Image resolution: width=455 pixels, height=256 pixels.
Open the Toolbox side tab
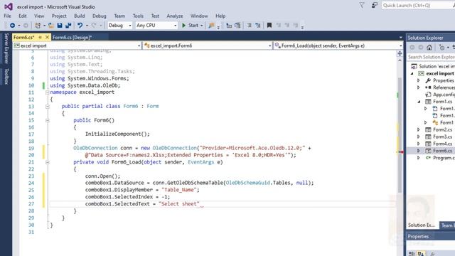click(x=6, y=76)
